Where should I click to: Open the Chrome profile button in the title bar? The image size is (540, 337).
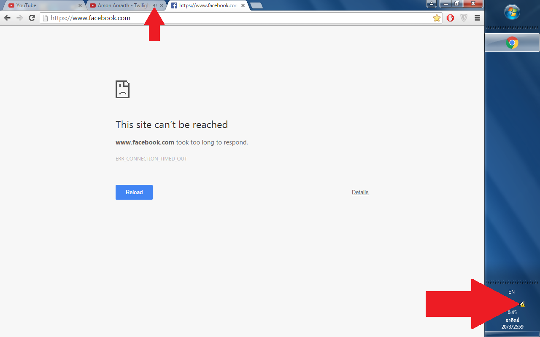point(432,4)
